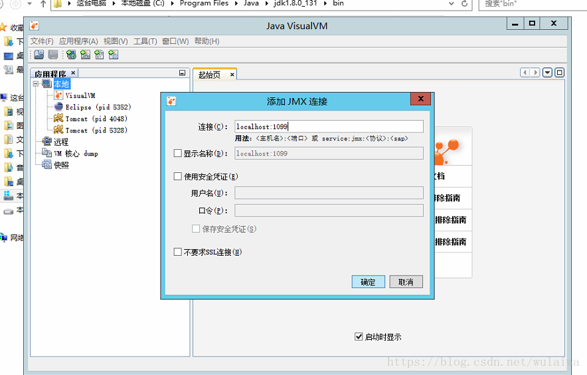The image size is (587, 375).
Task: Click the 本地 computer icon in tree
Action: [x=46, y=83]
